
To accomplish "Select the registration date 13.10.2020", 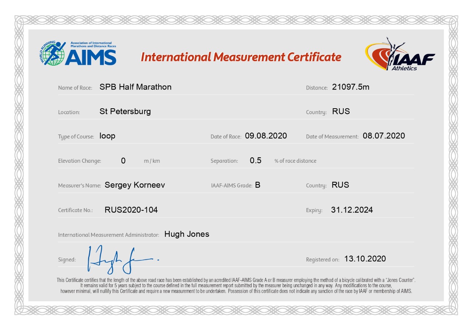I will pyautogui.click(x=365, y=259).
